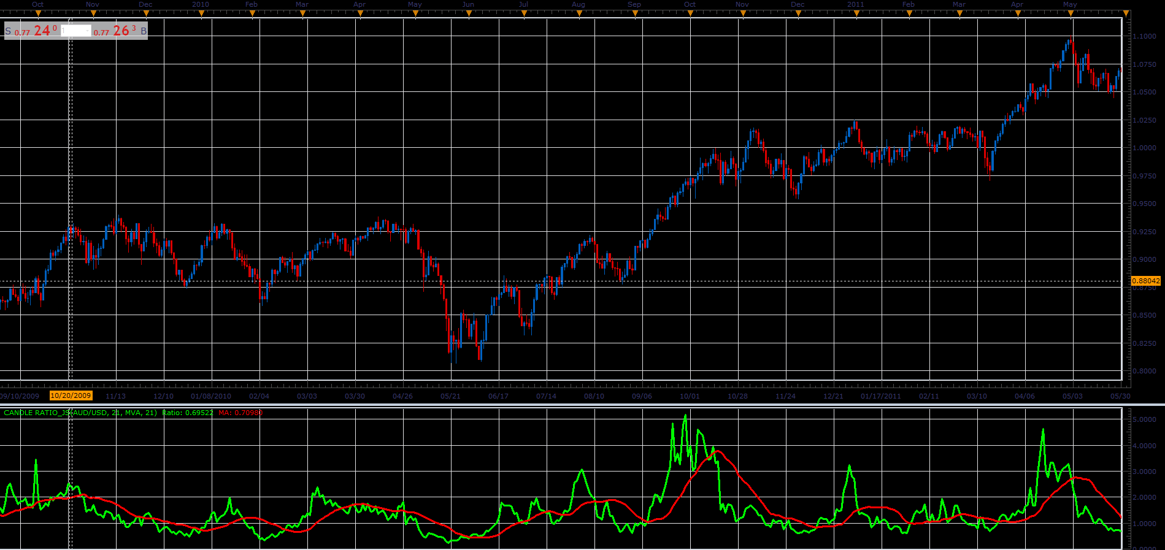
Task: Click the 10/01 date label
Action: (x=690, y=396)
